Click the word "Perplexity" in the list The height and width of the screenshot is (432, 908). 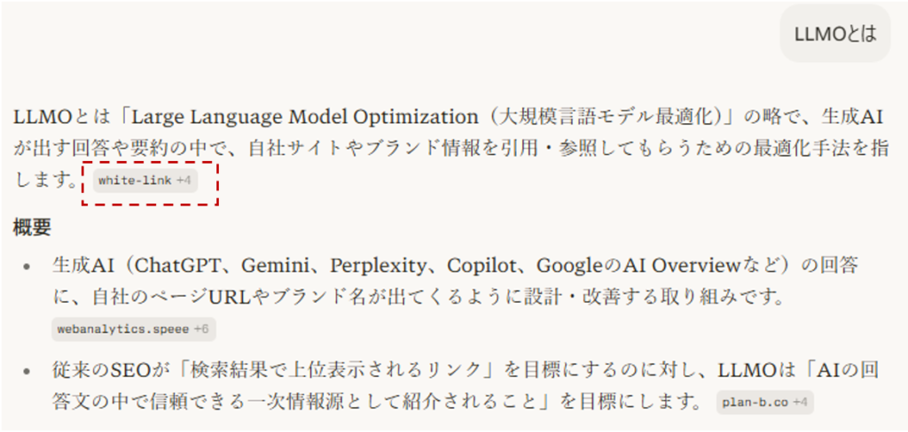(x=379, y=266)
